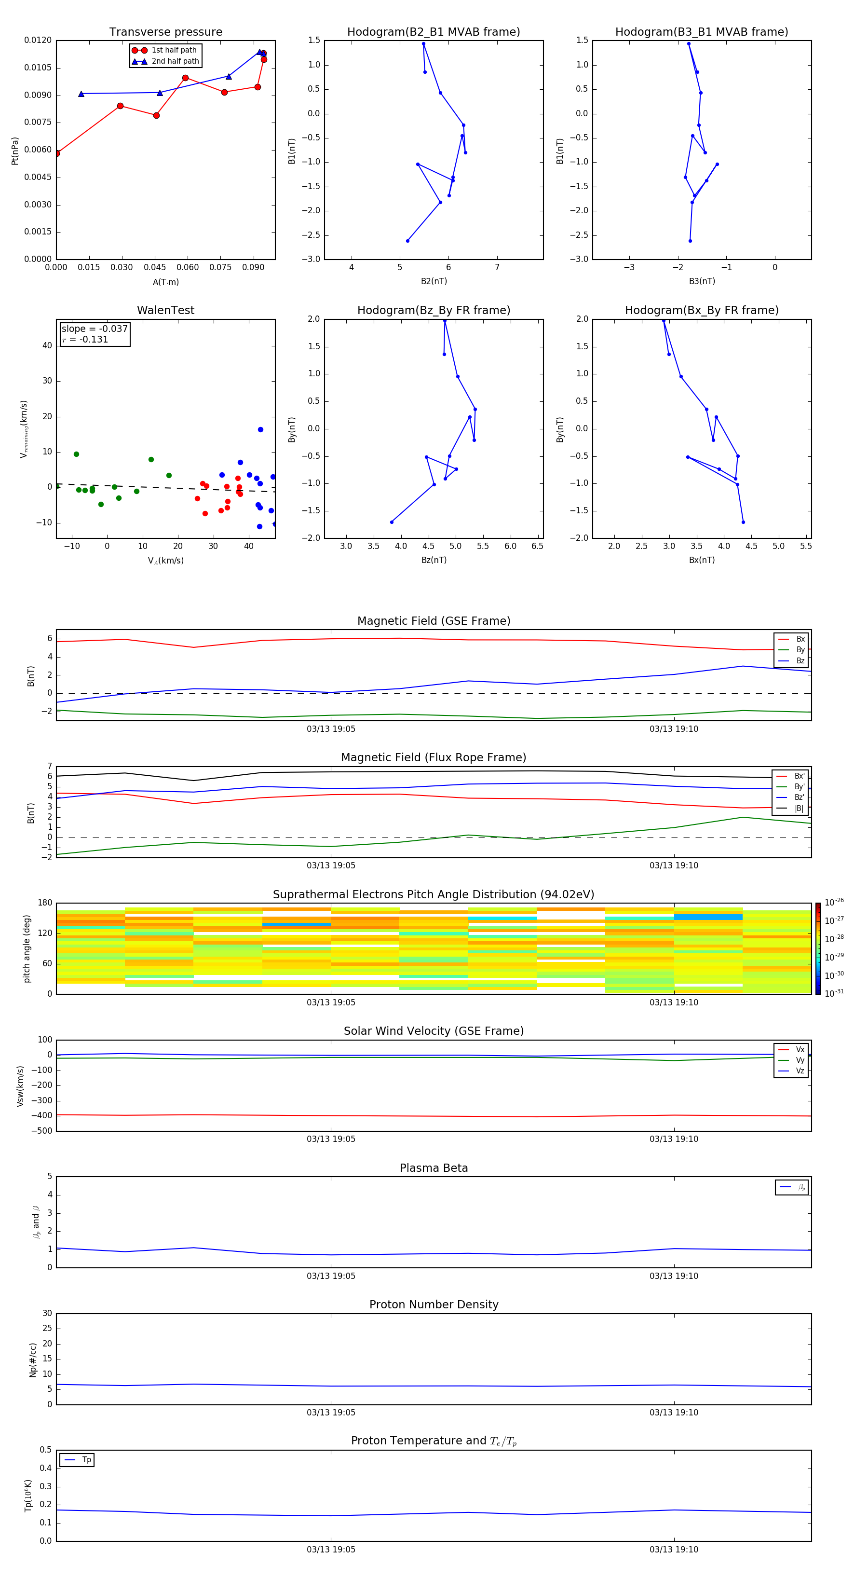Click the 'WalenTest' plot title
868x1592 pixels.
(x=165, y=310)
